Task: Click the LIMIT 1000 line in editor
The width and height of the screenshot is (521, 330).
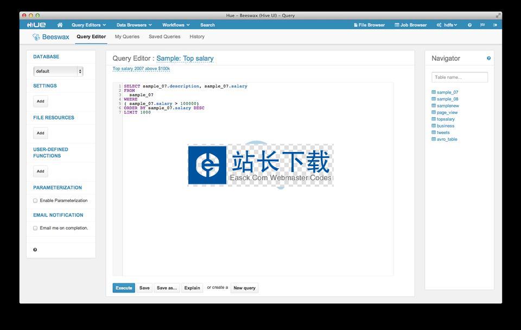Action: point(137,112)
